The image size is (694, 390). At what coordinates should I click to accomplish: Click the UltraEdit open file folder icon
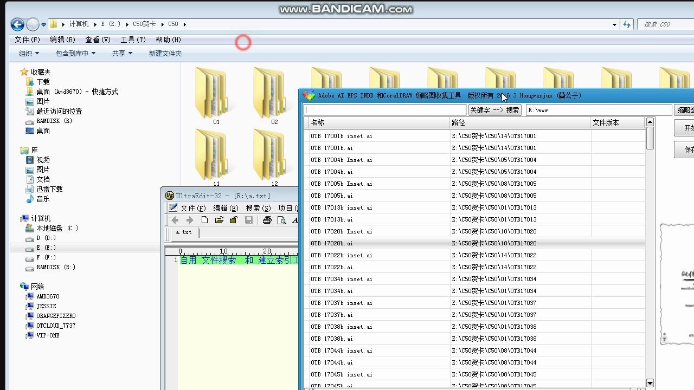219,220
